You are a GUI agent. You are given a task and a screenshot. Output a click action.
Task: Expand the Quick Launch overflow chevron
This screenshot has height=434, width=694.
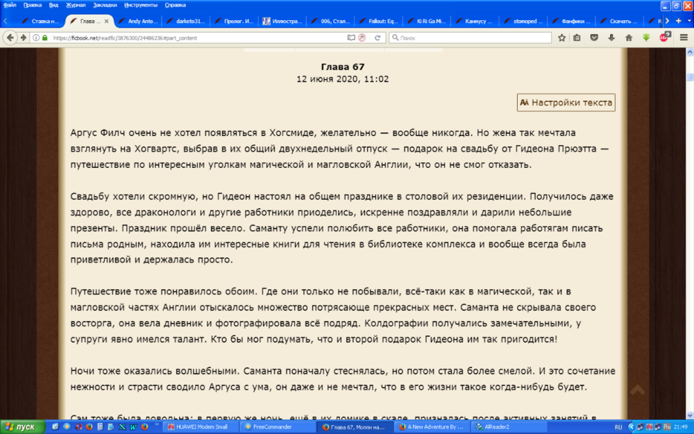(x=157, y=424)
